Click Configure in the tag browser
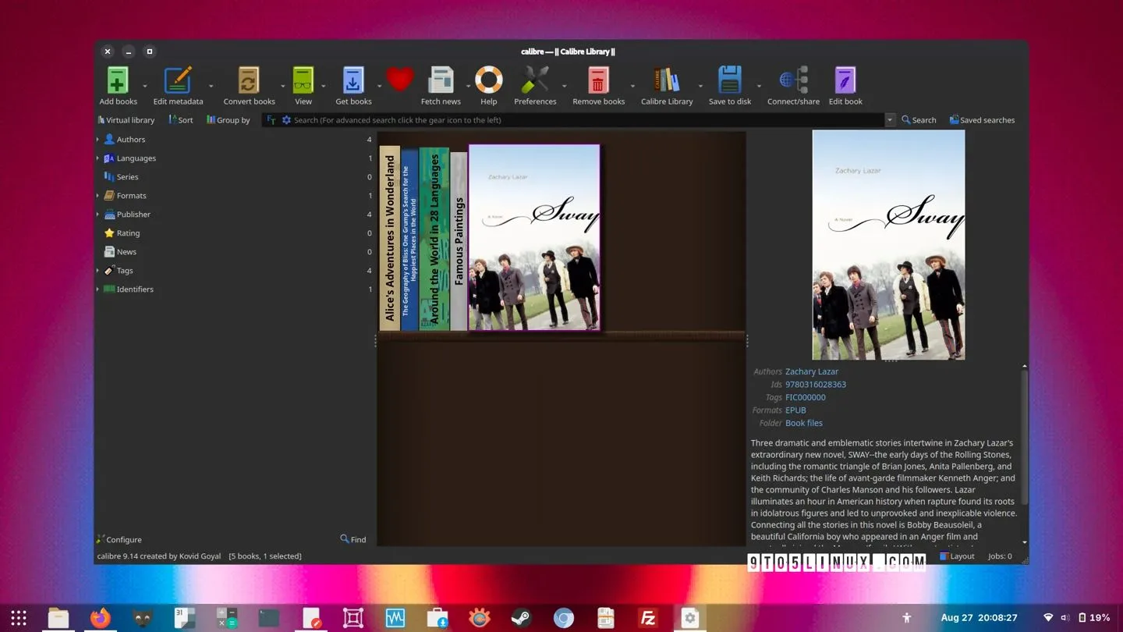The image size is (1123, 632). (119, 539)
